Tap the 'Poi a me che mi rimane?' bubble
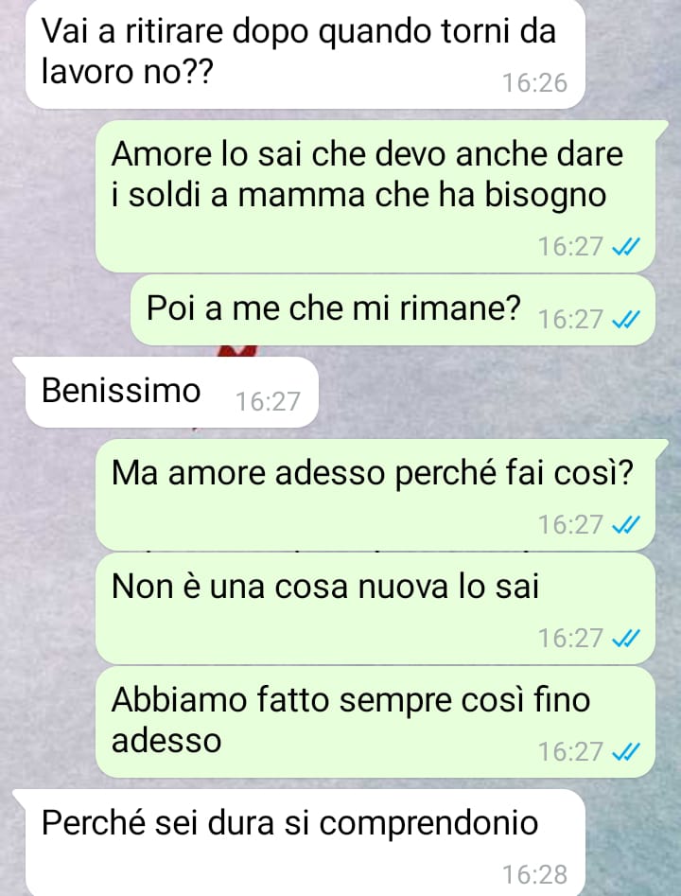 [393, 309]
